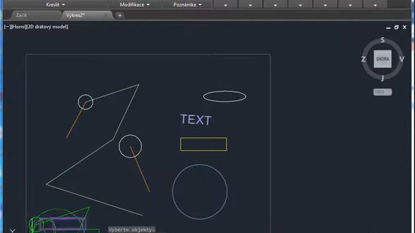Select the TEXT object in drawing
Screen dimensions: 415x233
pos(196,120)
